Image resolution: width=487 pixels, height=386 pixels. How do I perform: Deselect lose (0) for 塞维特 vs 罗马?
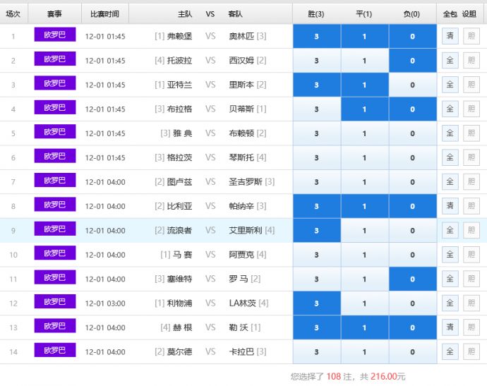pos(412,279)
